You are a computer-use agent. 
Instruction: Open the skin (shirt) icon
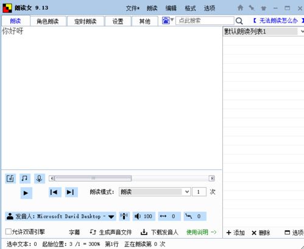(263, 8)
